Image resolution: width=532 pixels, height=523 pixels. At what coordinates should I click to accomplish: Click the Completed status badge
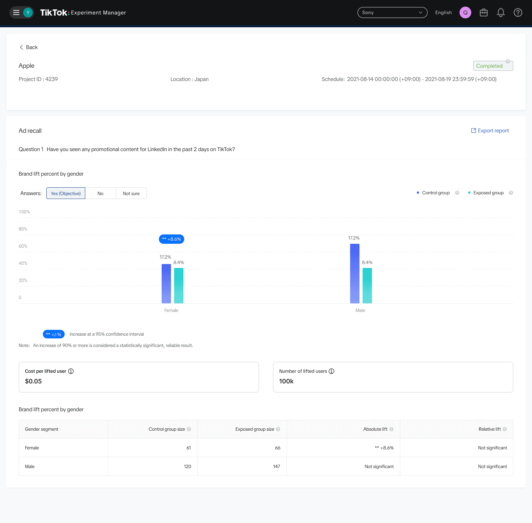[493, 66]
